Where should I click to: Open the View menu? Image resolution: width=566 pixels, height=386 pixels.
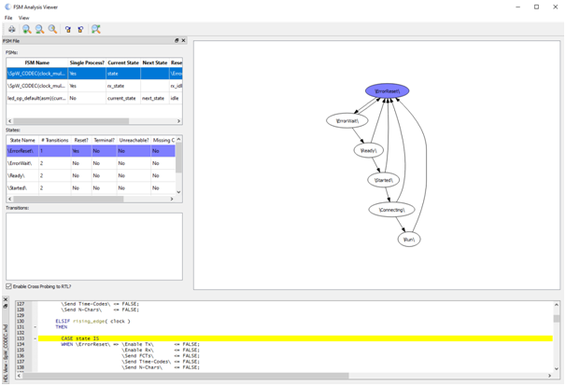point(24,18)
